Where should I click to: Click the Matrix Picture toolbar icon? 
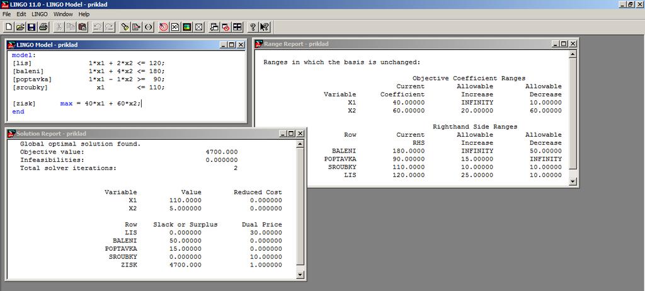coord(186,27)
